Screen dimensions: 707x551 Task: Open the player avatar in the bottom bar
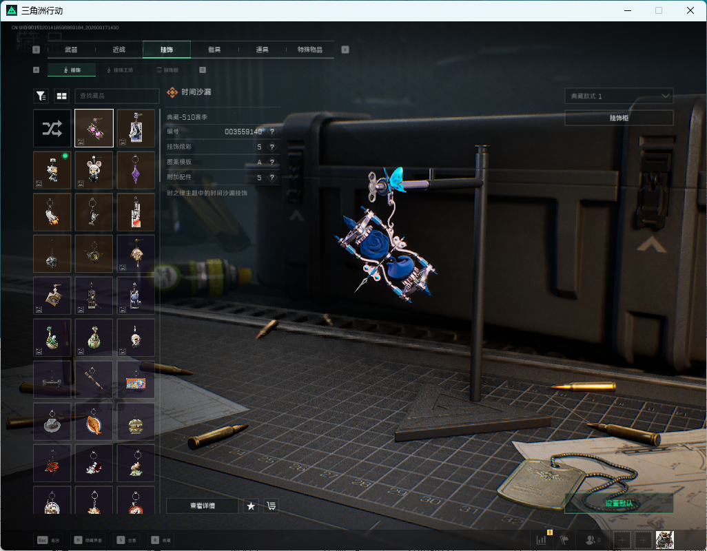click(664, 540)
